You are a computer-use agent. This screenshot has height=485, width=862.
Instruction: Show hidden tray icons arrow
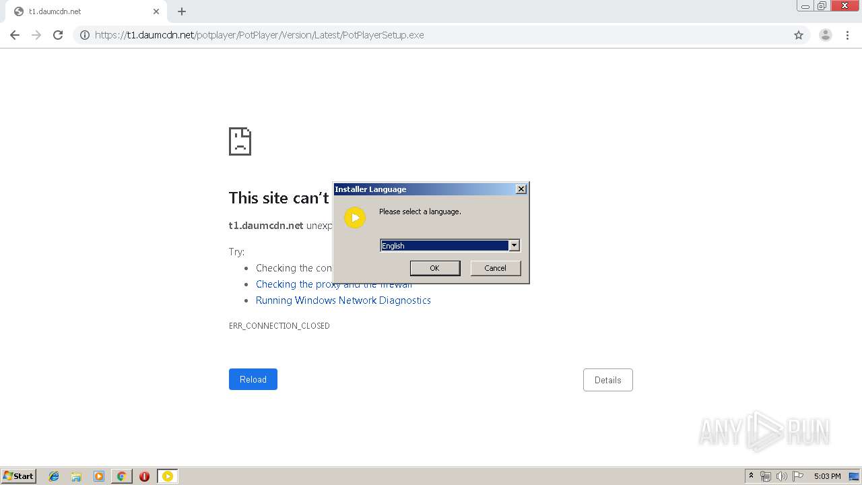(751, 476)
